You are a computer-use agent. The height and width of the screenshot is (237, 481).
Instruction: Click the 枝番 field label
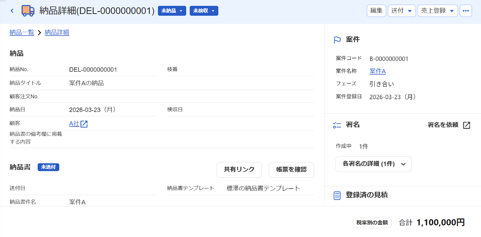[x=172, y=69]
